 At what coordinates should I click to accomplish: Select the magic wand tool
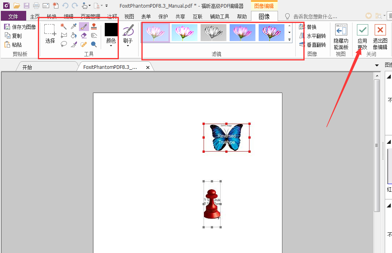tap(64, 26)
